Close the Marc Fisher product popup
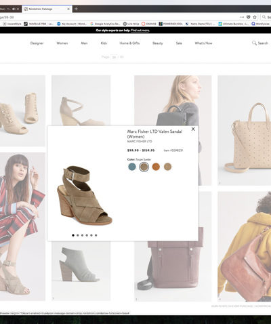271x324 pixels. click(193, 129)
